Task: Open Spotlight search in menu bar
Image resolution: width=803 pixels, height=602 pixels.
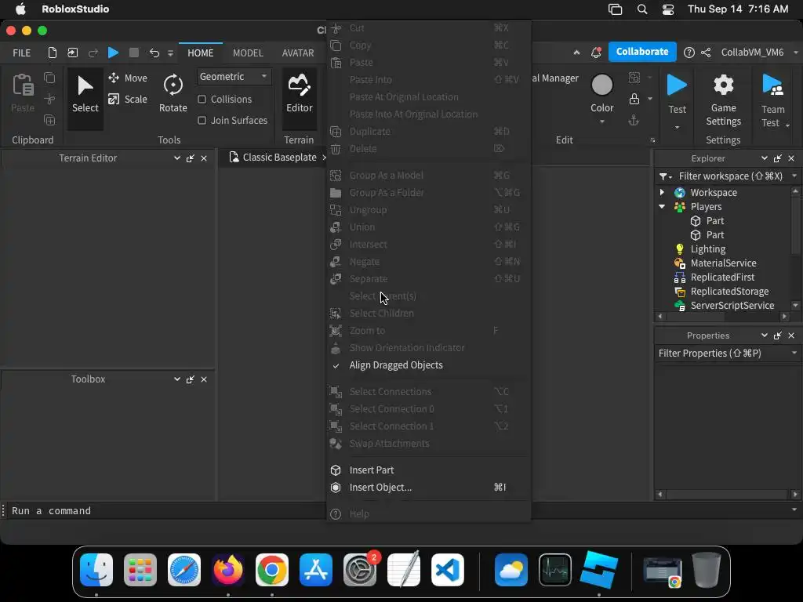Action: [641, 9]
